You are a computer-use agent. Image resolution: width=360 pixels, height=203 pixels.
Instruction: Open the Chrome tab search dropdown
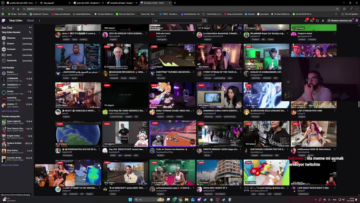pyautogui.click(x=3, y=3)
